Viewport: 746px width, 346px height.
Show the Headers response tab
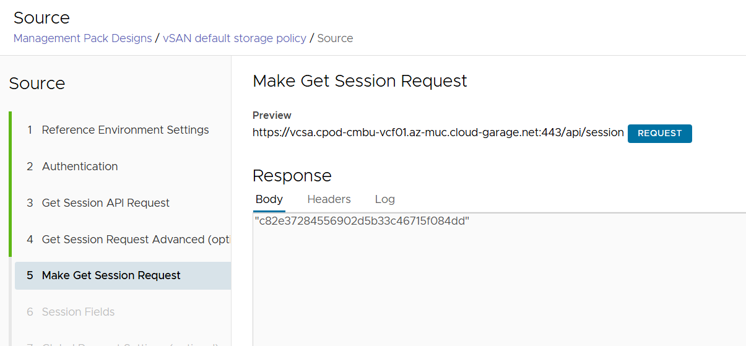click(x=329, y=199)
